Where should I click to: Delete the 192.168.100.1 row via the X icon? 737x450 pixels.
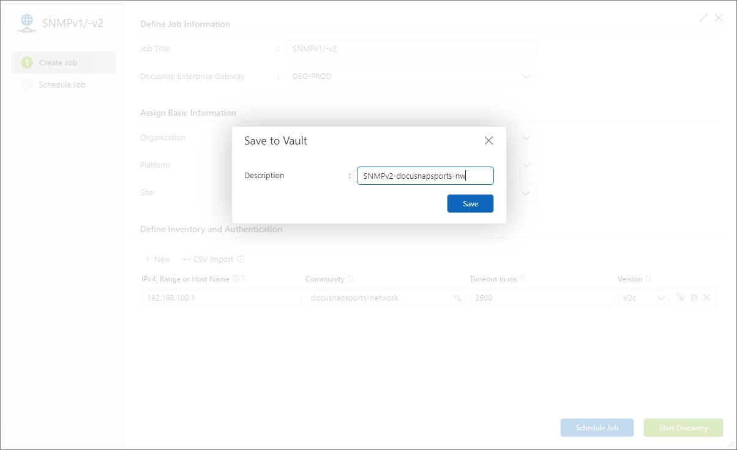pos(707,298)
